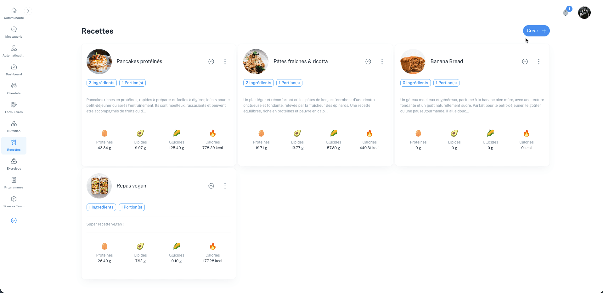Select the Repas vegan recipe thumbnail
This screenshot has height=293, width=603.
[99, 186]
